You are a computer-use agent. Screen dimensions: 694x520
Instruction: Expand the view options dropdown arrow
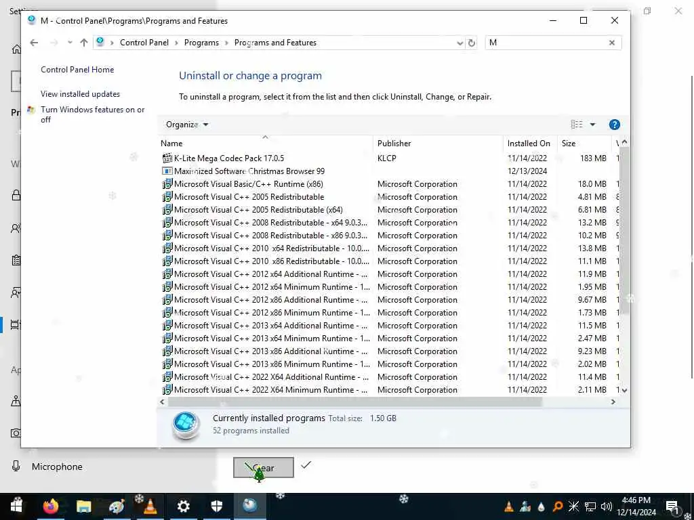coord(592,125)
